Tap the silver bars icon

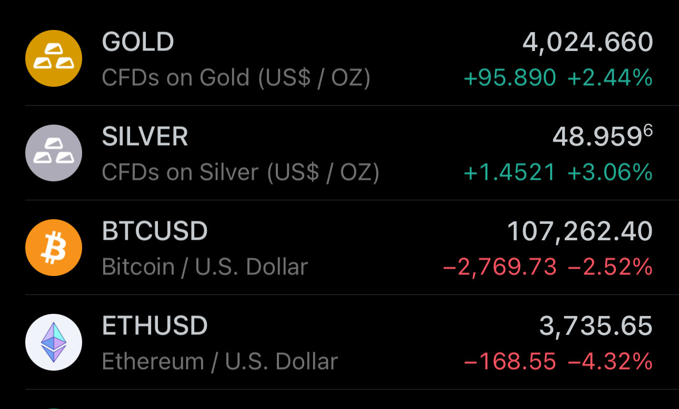coord(54,153)
